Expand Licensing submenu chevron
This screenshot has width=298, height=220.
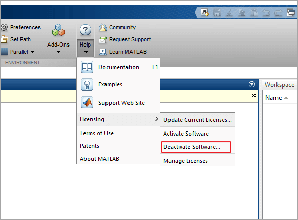156,119
